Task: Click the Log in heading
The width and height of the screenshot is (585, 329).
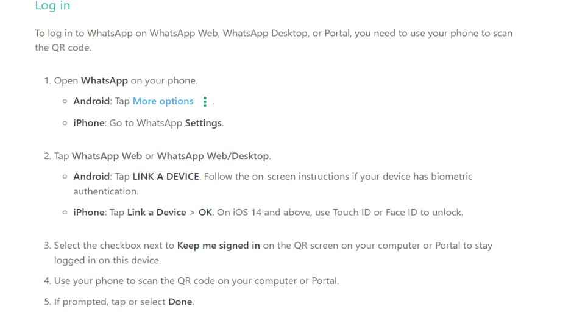Action: (52, 5)
